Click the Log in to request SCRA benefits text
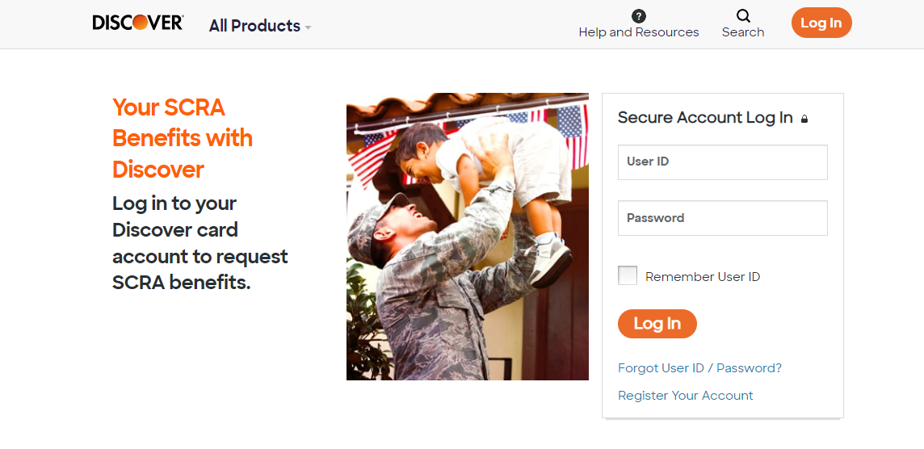 [x=200, y=243]
